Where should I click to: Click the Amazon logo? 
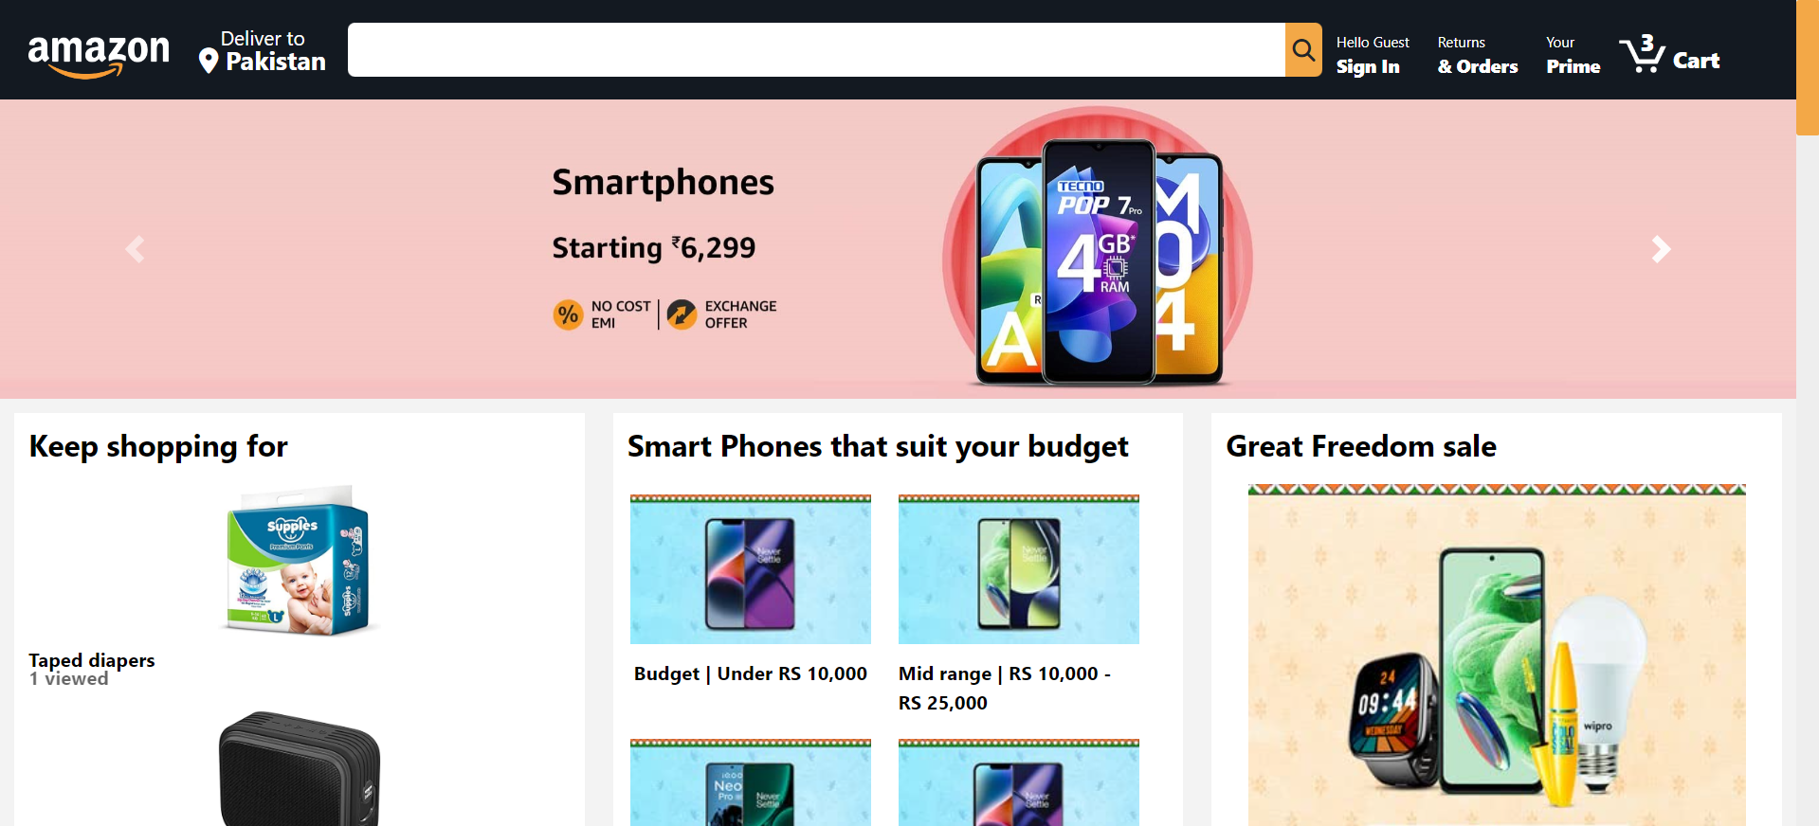click(x=99, y=55)
